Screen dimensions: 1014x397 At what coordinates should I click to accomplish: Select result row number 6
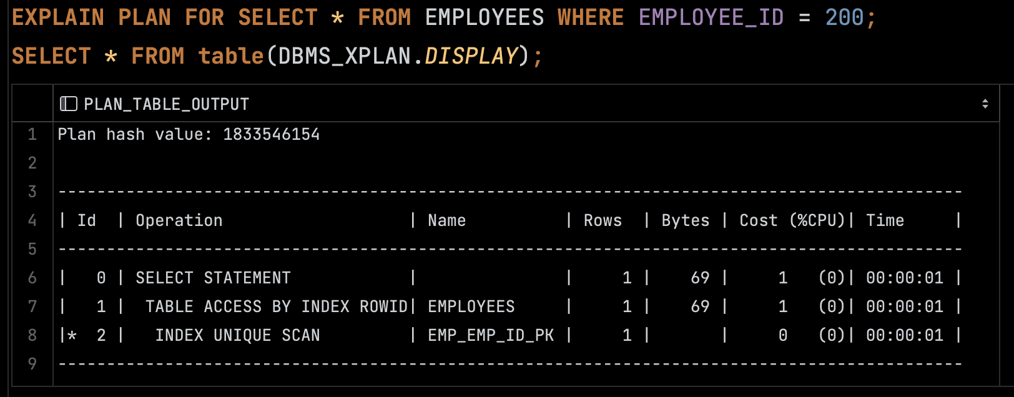click(32, 278)
